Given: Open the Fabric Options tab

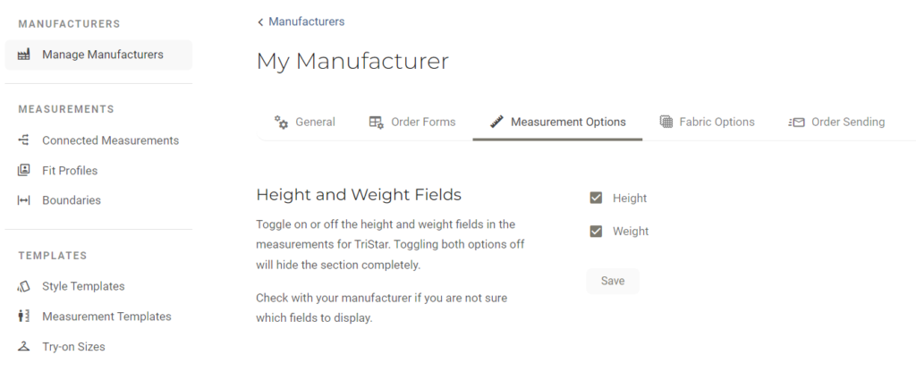Looking at the screenshot, I should click(707, 122).
